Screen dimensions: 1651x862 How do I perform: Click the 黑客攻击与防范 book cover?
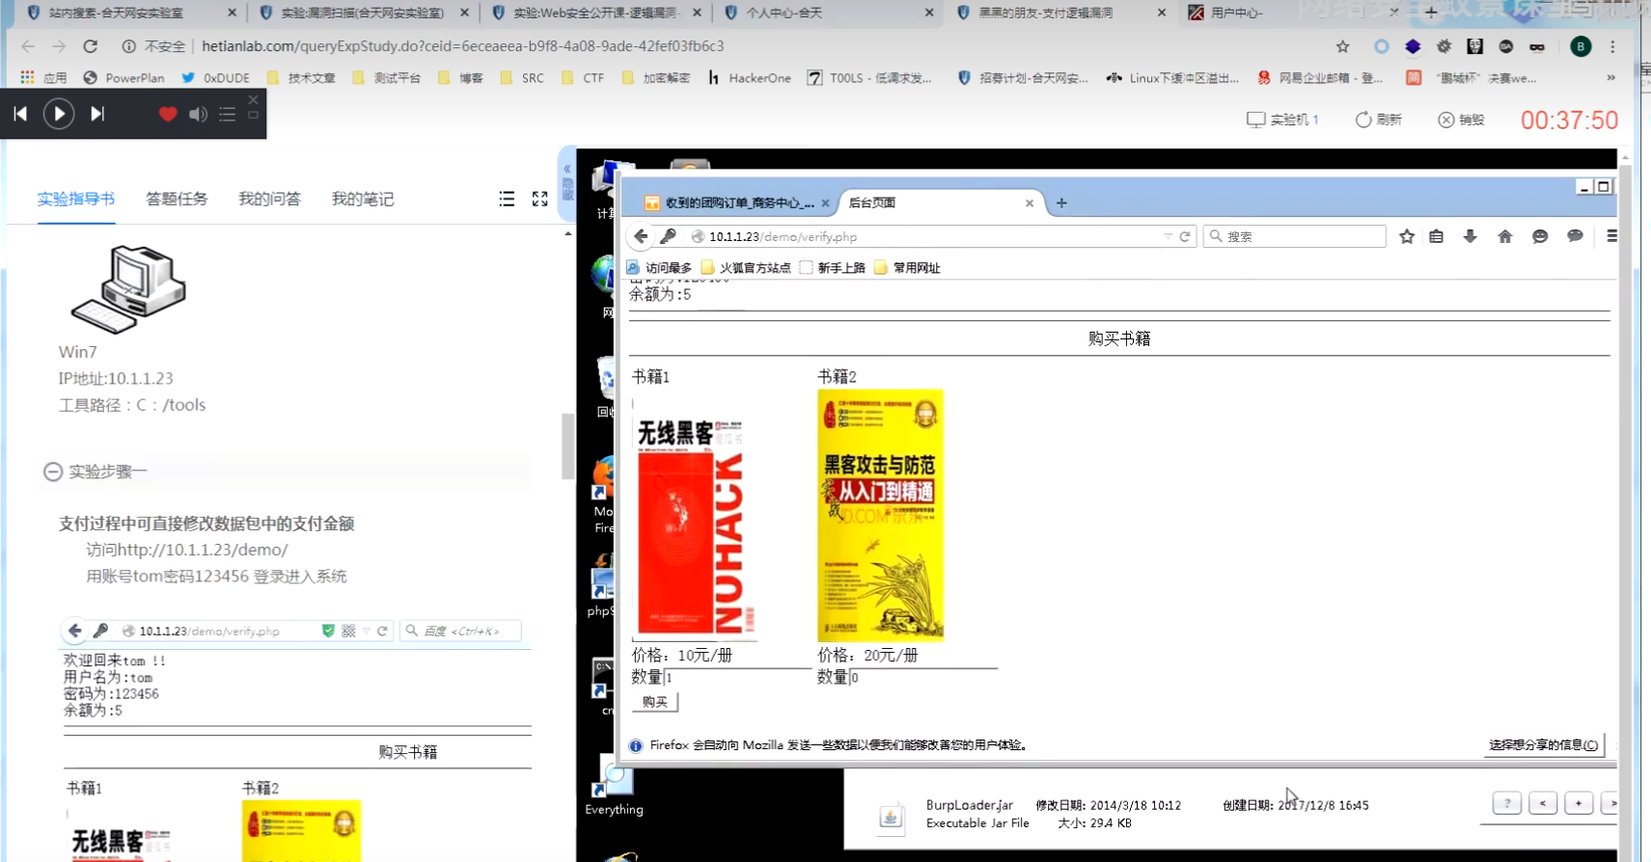880,515
